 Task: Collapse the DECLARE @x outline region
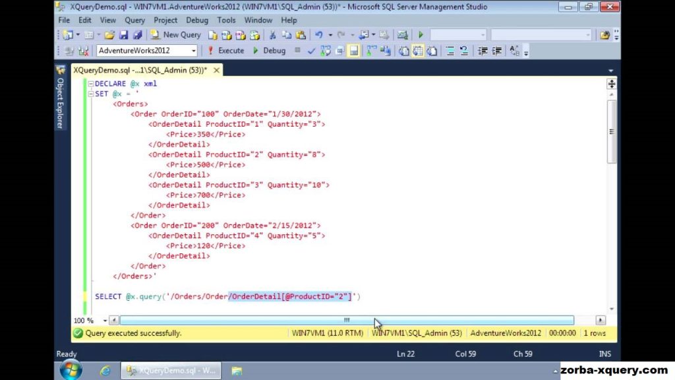91,84
